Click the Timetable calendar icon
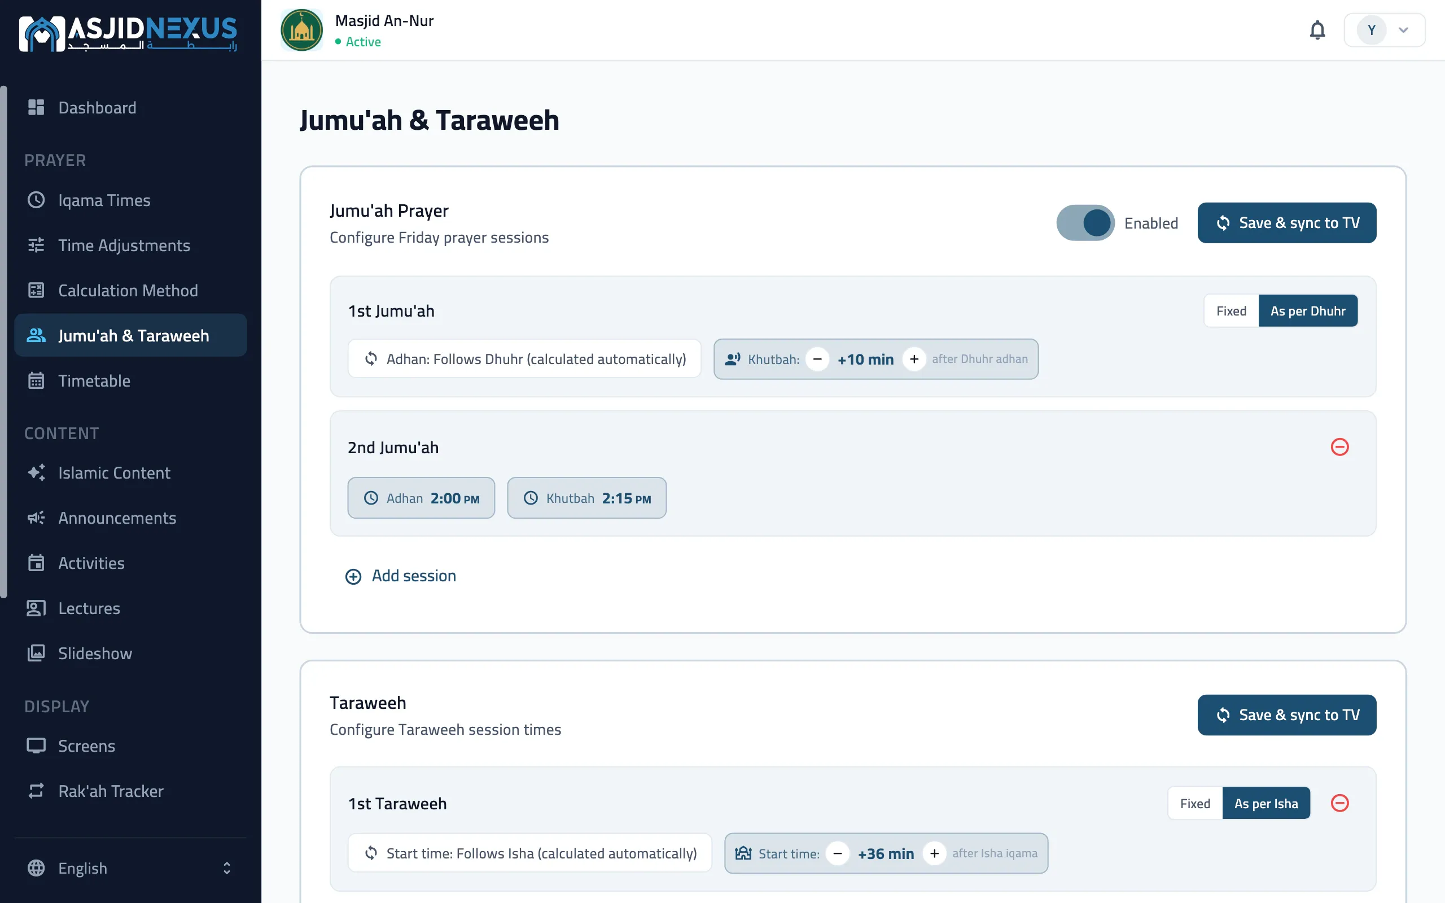 (x=36, y=380)
